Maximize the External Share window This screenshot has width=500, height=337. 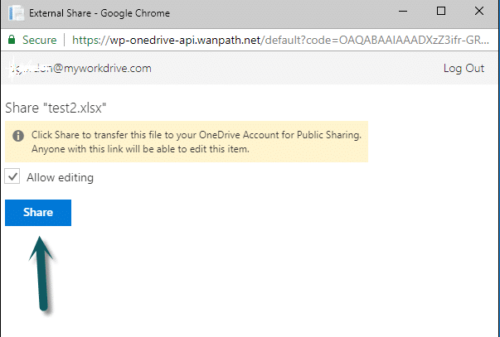point(441,12)
